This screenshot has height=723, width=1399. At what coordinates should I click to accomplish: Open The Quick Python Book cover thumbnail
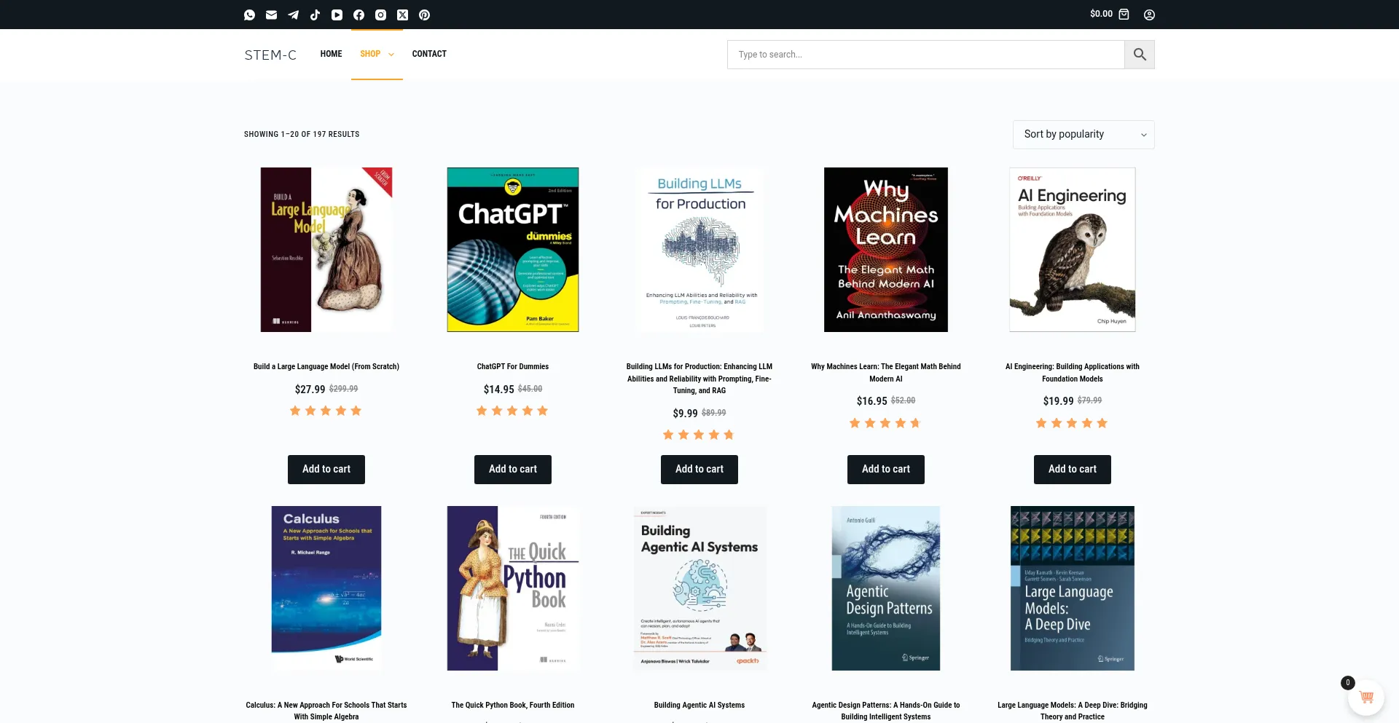512,588
